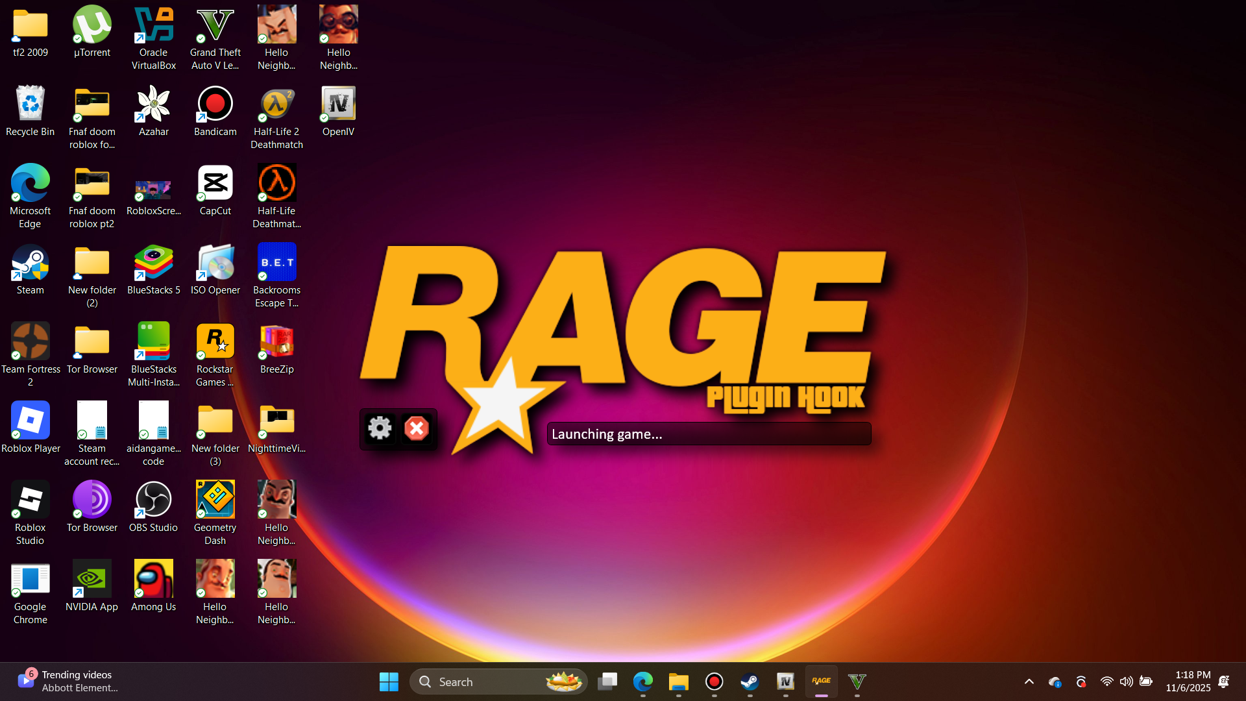Open Windows Start menu

[389, 682]
